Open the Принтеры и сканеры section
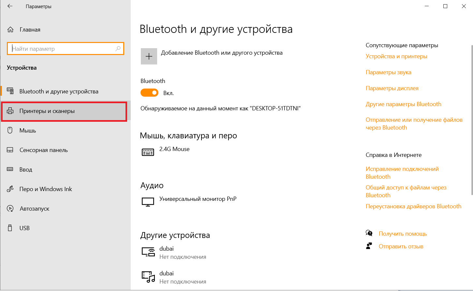Image resolution: width=473 pixels, height=291 pixels. (x=47, y=111)
